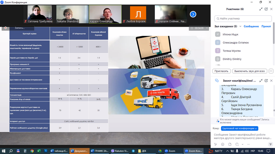The width and height of the screenshot is (275, 154).
Task: Collapse the waiting room list chevron
Action: [240, 26]
